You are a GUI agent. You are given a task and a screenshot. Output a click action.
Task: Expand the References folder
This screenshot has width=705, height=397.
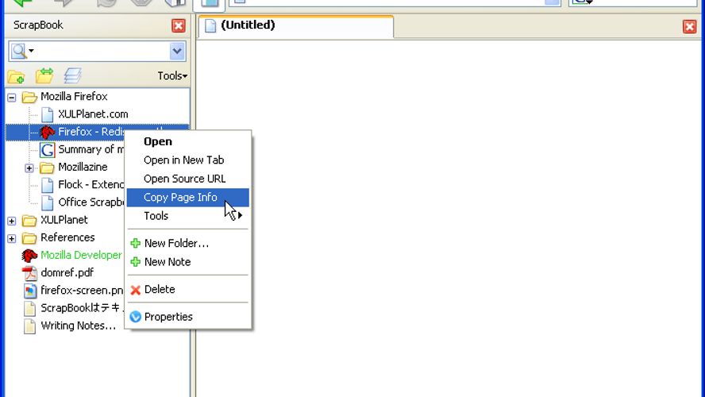coord(12,238)
